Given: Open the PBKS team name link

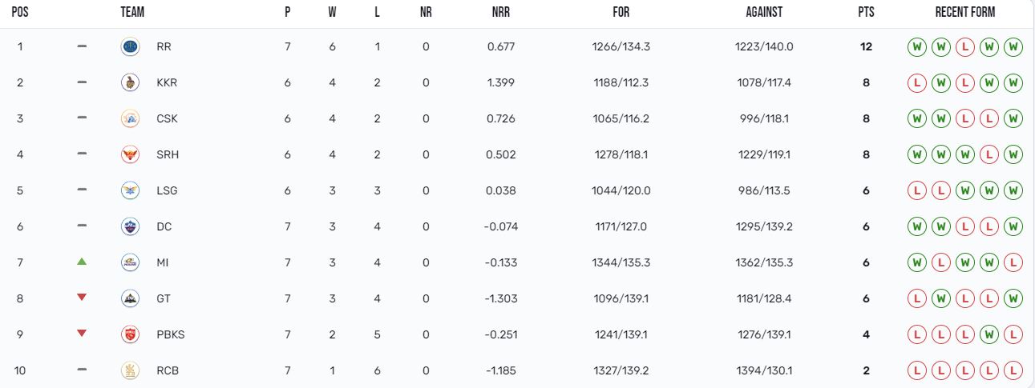Looking at the screenshot, I should click(171, 334).
